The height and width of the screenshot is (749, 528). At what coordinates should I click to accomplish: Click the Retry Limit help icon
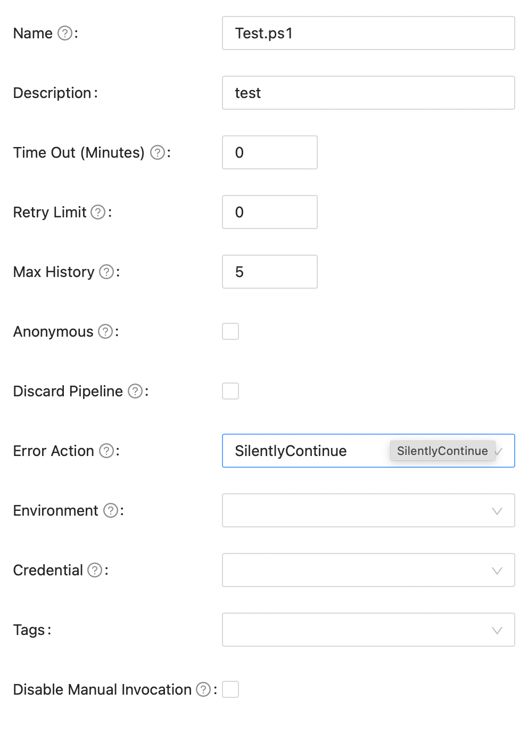pyautogui.click(x=98, y=212)
